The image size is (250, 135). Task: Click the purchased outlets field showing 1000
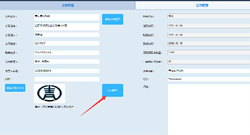209,52
